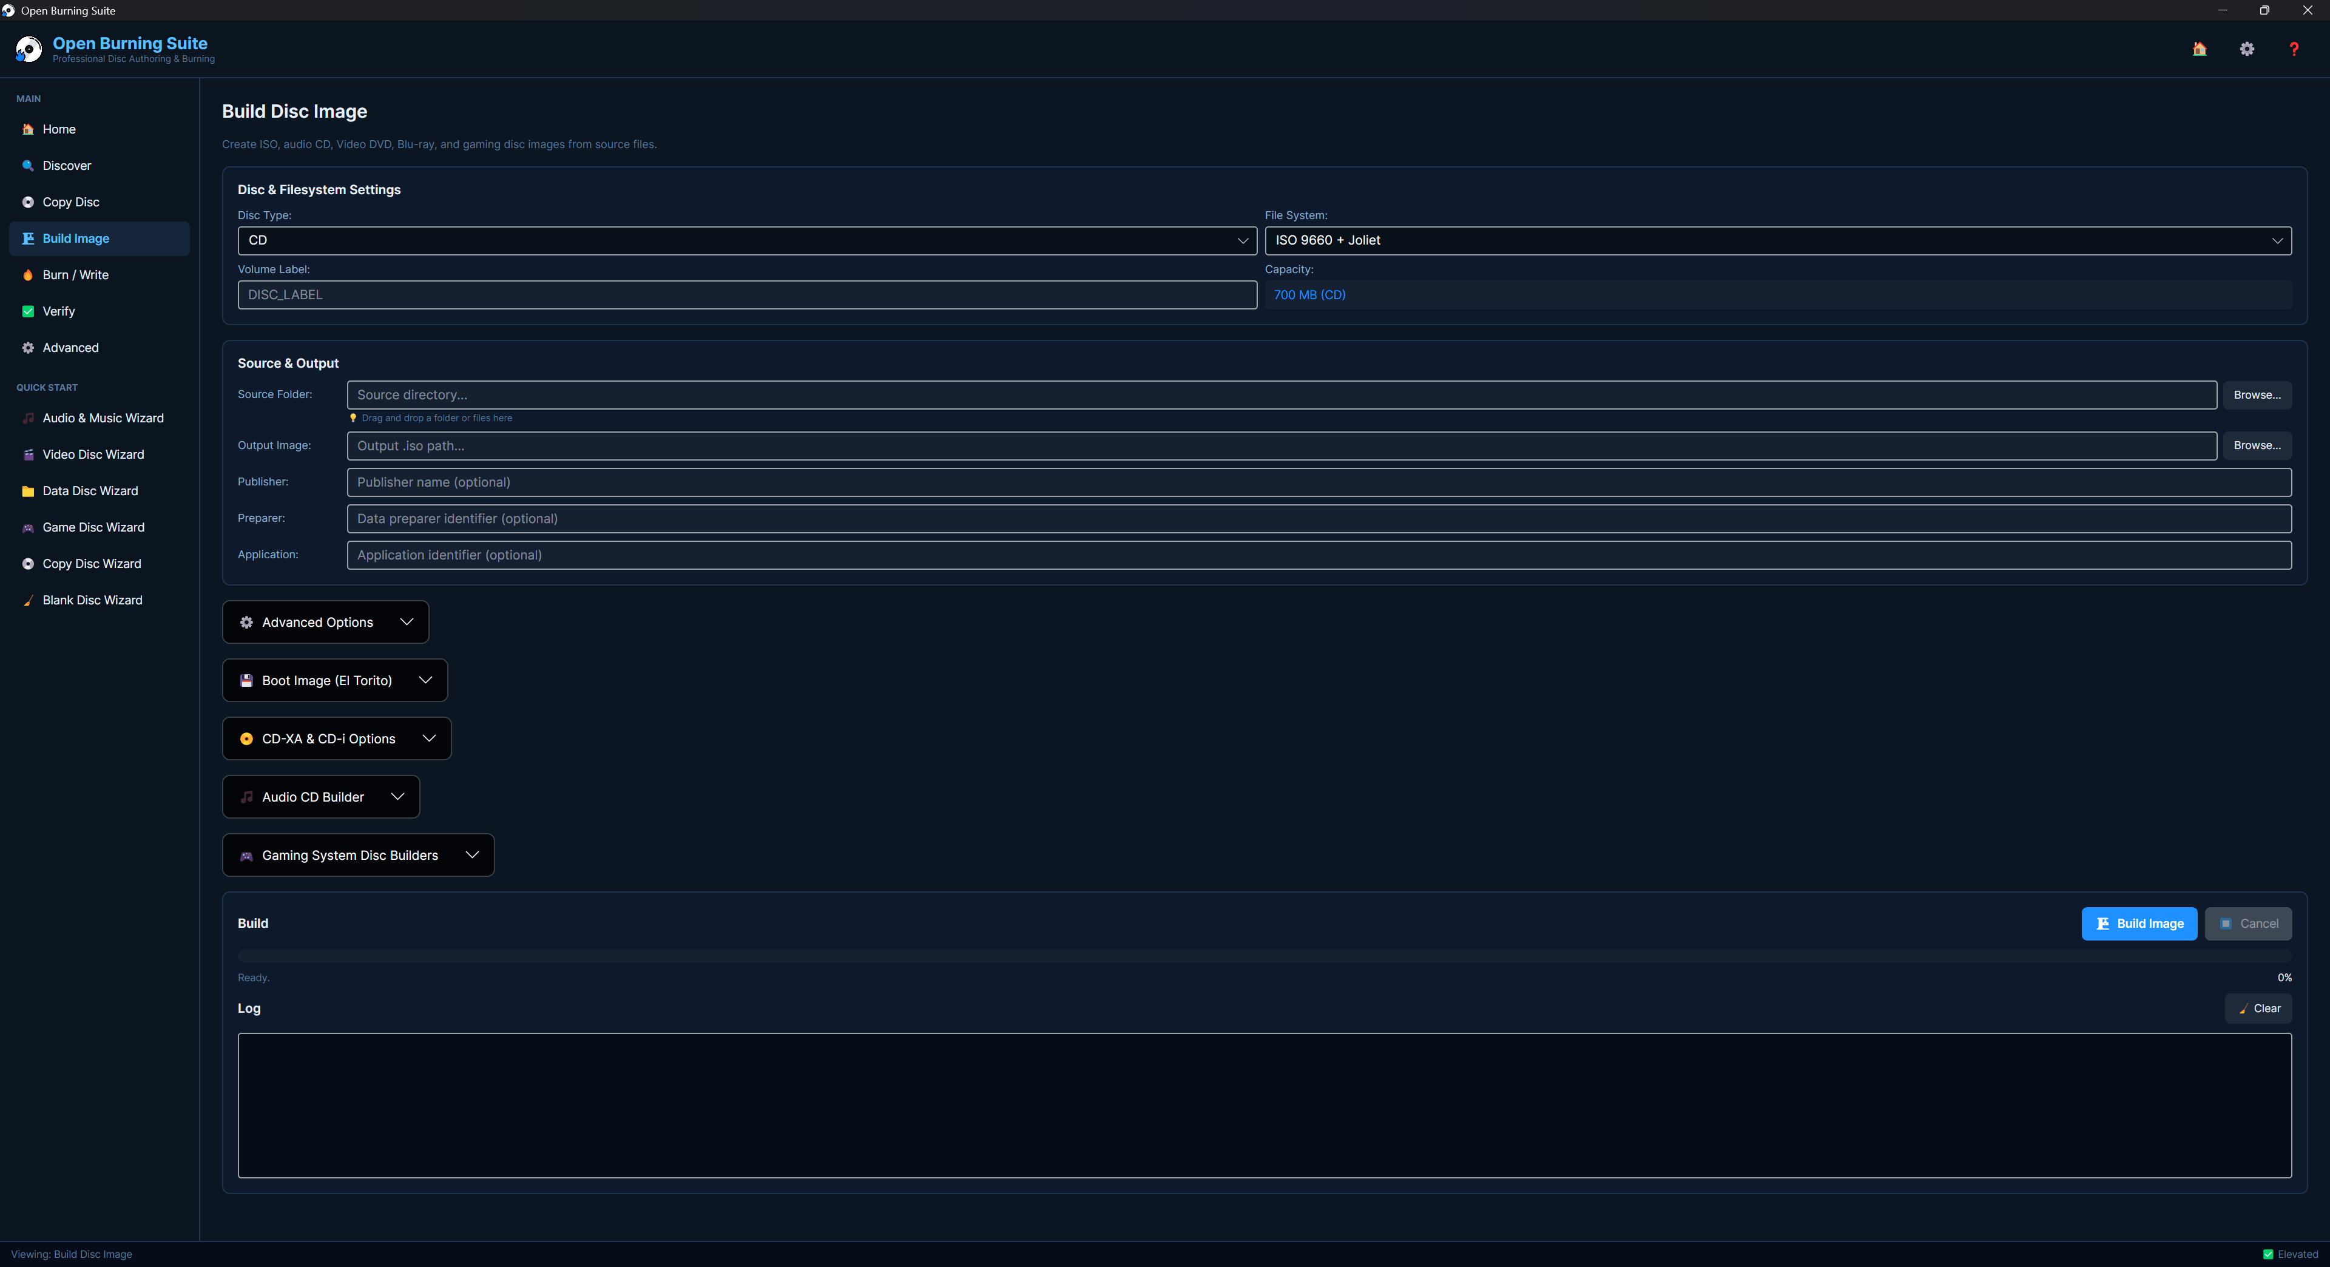Click the Elevated status green check icon
Viewport: 2330px width, 1267px height.
click(2268, 1254)
